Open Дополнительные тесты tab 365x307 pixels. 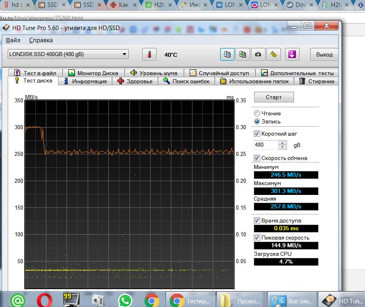(297, 73)
